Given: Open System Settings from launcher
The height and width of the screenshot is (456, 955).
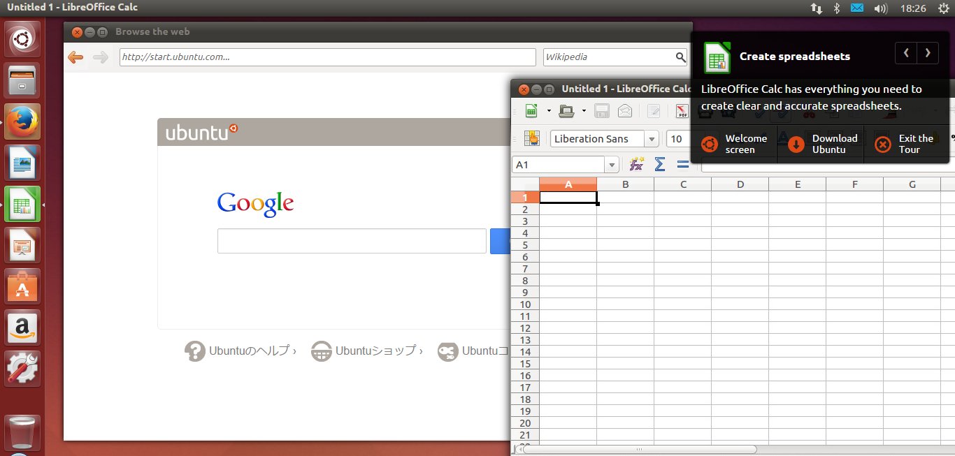Looking at the screenshot, I should pyautogui.click(x=24, y=369).
